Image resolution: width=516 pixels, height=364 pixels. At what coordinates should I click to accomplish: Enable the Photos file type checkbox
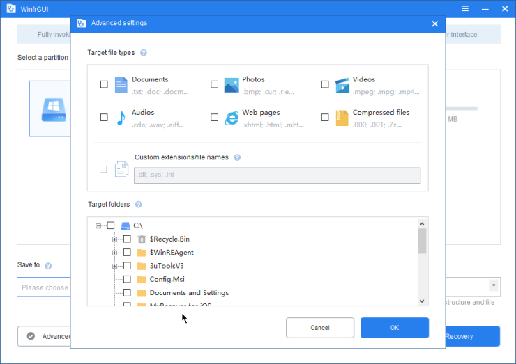point(214,84)
